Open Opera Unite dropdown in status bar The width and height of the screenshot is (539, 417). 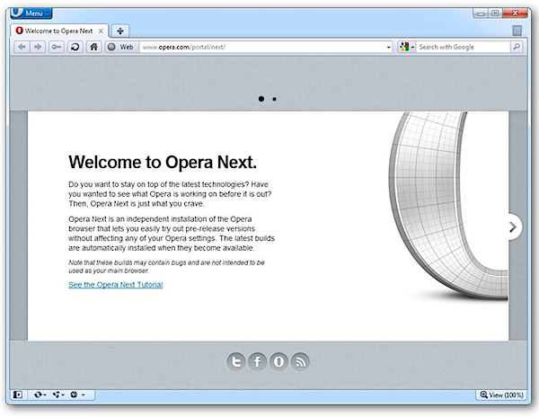point(58,395)
